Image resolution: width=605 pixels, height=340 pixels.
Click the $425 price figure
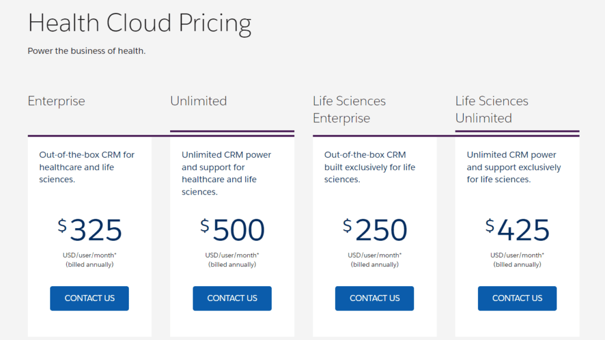[518, 231]
